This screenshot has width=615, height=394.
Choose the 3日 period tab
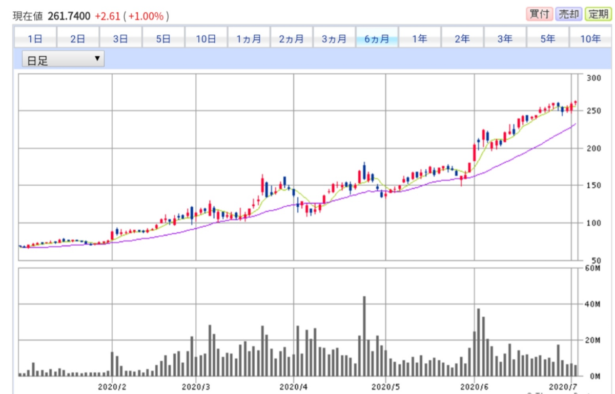pyautogui.click(x=120, y=39)
